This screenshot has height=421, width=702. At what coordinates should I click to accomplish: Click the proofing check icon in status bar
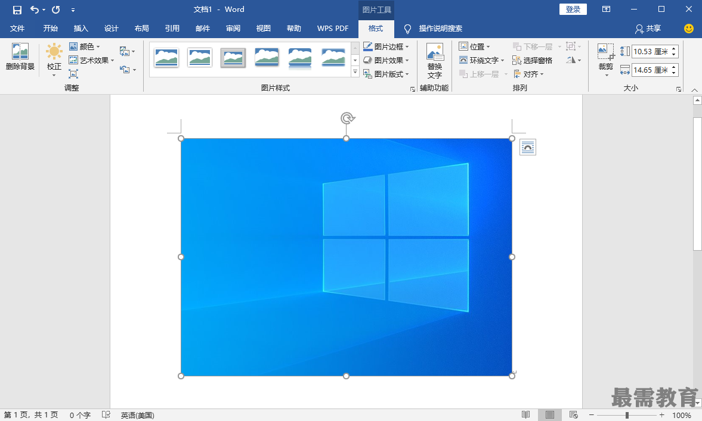pos(106,415)
